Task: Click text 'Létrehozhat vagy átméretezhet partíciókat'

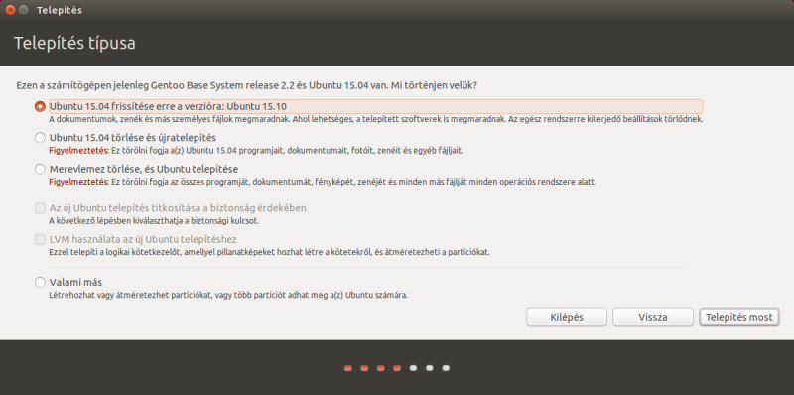Action: [228, 295]
